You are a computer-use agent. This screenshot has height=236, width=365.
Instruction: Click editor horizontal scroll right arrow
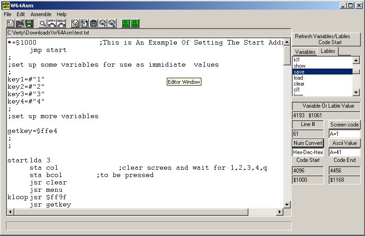point(280,212)
